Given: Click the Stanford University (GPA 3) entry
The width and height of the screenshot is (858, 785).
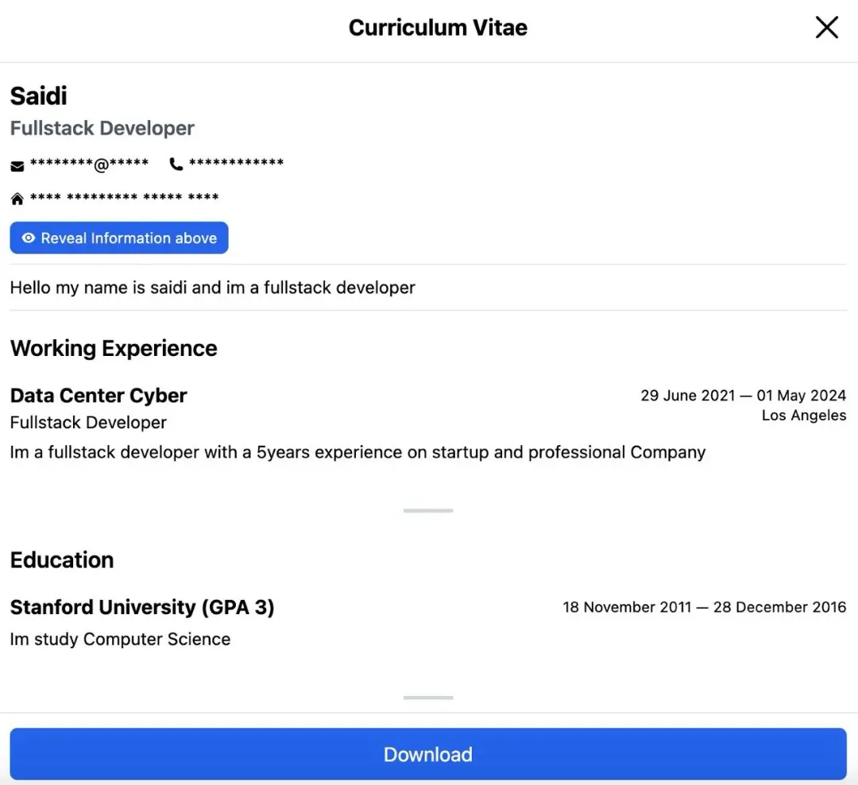Looking at the screenshot, I should pyautogui.click(x=142, y=607).
